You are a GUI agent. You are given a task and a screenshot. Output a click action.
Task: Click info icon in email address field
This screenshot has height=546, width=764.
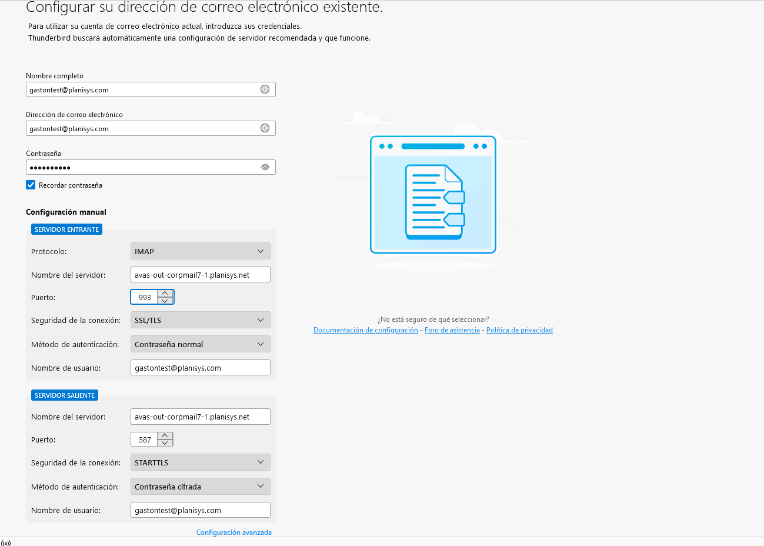265,128
